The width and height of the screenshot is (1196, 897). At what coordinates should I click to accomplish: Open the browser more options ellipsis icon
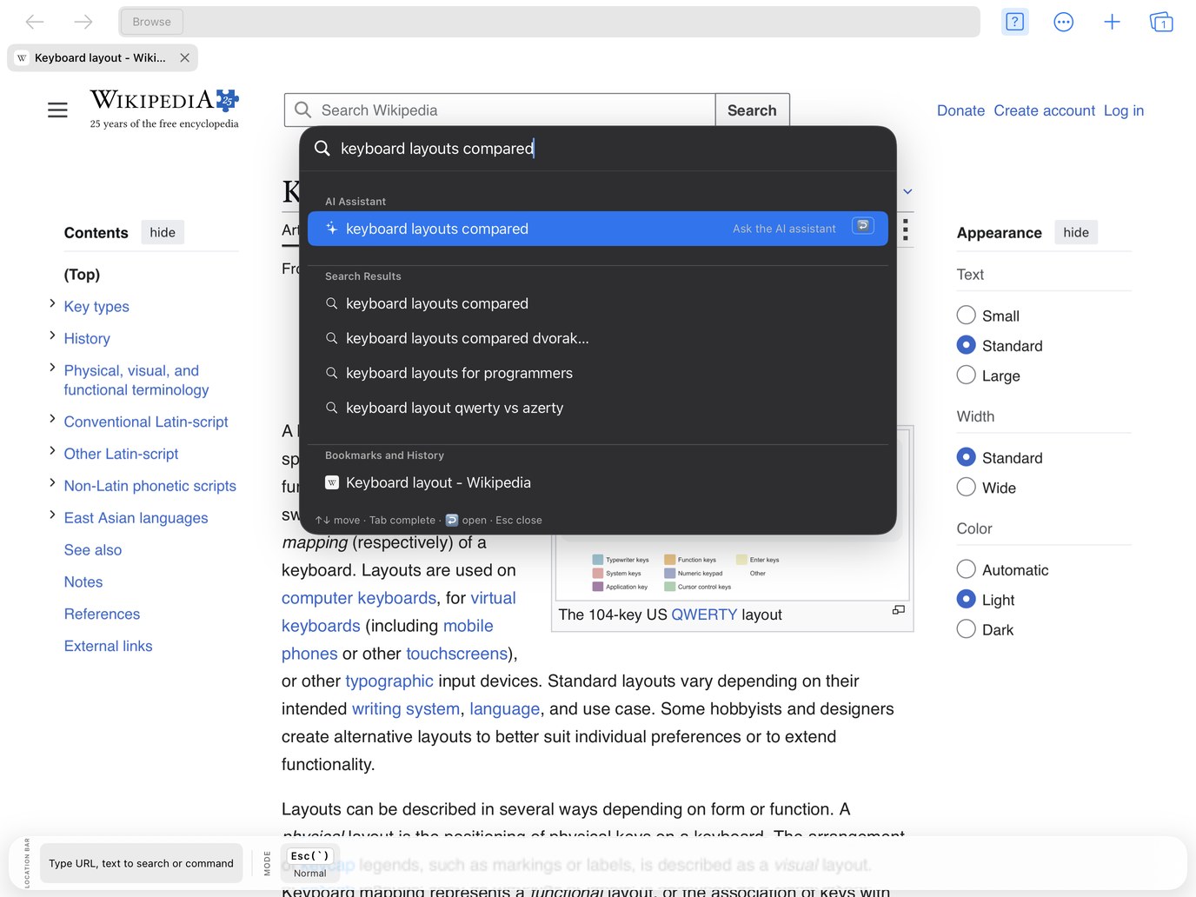point(1063,22)
